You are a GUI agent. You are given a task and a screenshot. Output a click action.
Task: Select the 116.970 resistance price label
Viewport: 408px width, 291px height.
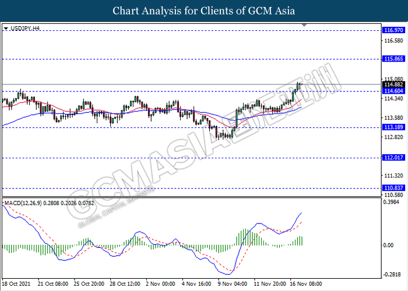click(x=393, y=30)
